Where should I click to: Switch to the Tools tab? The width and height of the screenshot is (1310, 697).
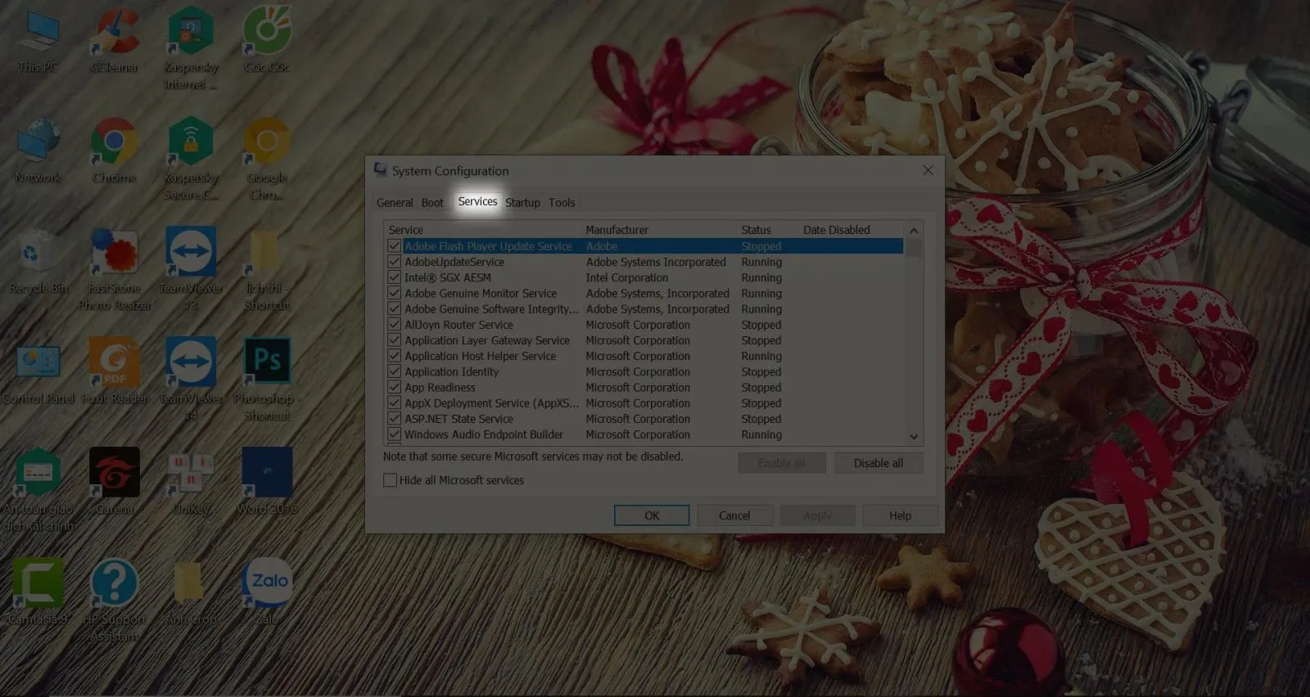pyautogui.click(x=562, y=203)
